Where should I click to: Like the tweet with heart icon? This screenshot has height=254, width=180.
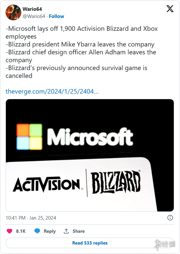(x=9, y=231)
